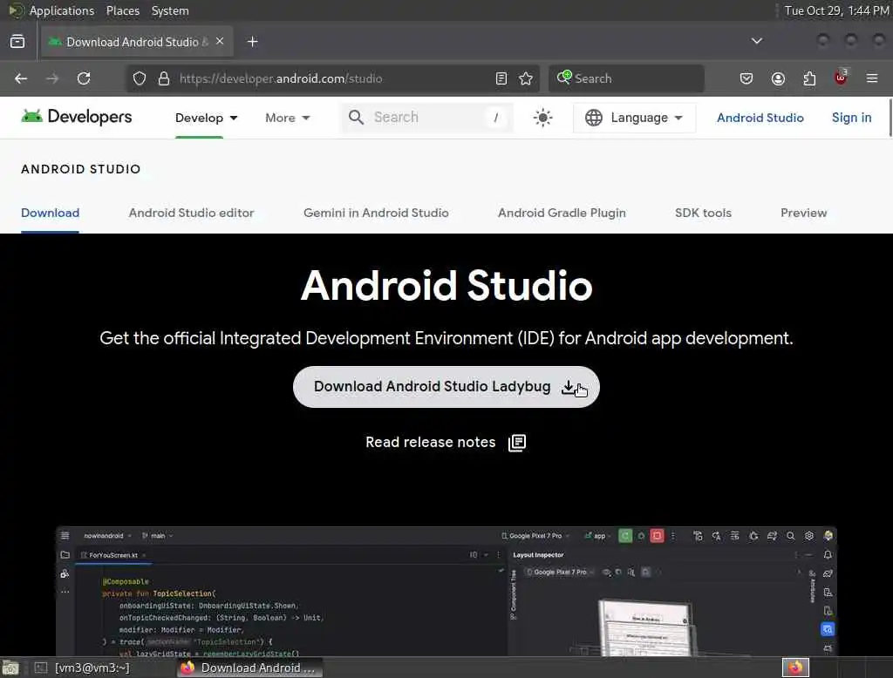Go back using the browser back arrow
The height and width of the screenshot is (678, 893).
(21, 78)
